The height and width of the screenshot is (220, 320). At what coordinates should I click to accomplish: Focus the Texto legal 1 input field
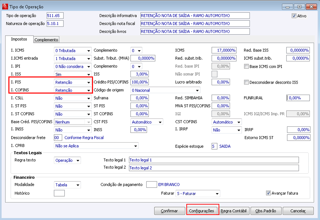tap(214, 160)
